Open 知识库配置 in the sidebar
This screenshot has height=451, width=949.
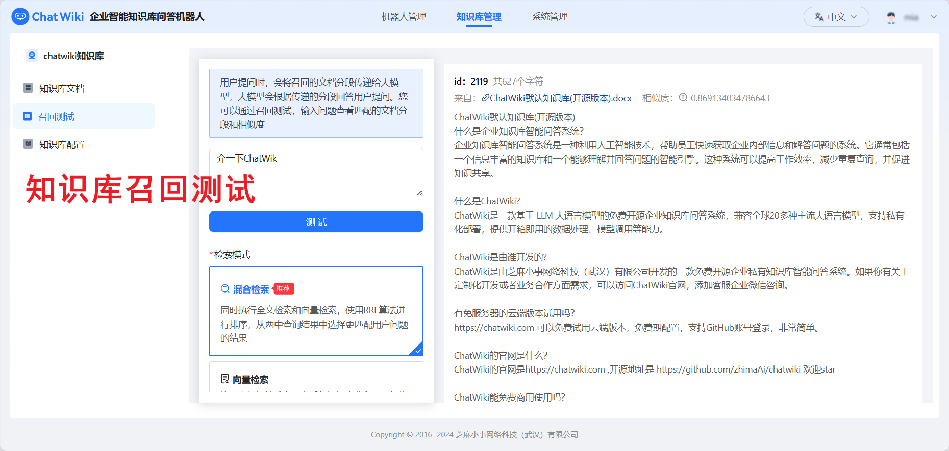[84, 144]
